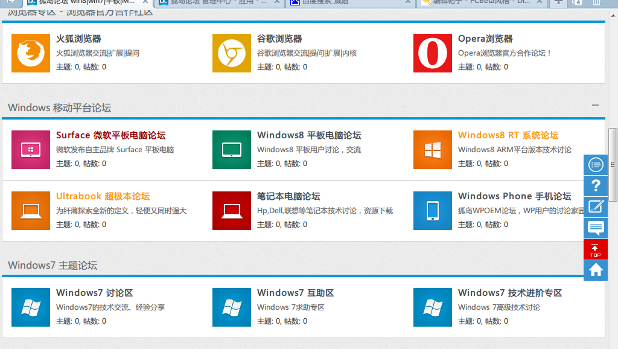
Task: Open Windows7 技术进阶专区 link
Action: pos(510,293)
